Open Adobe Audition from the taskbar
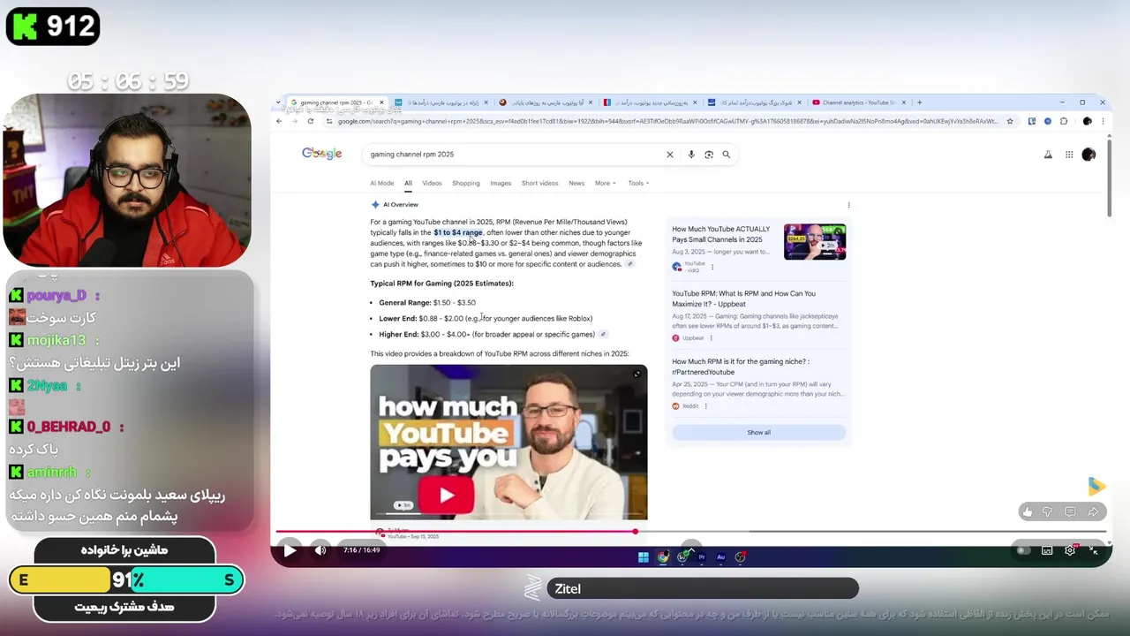 coord(720,557)
